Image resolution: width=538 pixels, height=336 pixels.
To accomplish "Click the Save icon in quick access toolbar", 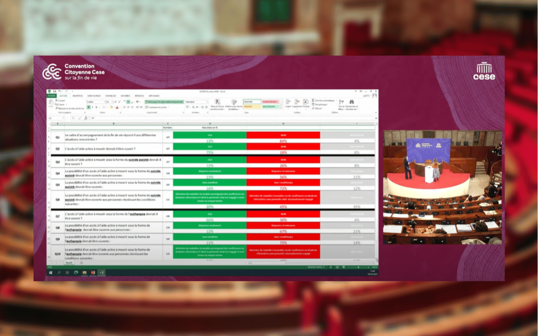I will [54, 91].
